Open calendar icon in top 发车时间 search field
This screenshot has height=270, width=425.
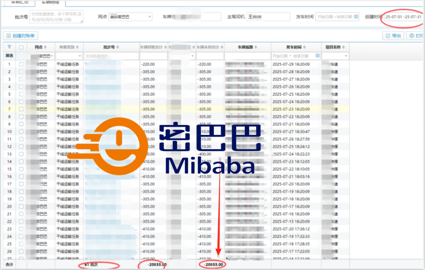coord(356,17)
